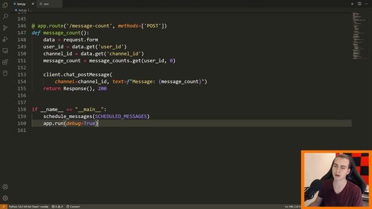Click the Ln, Col cursor position indicator
This screenshot has height=209, width=372.
pos(293,207)
